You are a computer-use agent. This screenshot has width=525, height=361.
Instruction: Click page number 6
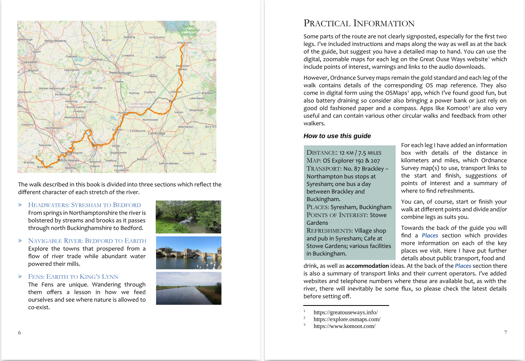pyautogui.click(x=19, y=333)
